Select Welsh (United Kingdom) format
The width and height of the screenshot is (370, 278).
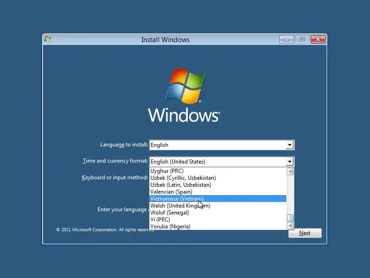[218, 206]
